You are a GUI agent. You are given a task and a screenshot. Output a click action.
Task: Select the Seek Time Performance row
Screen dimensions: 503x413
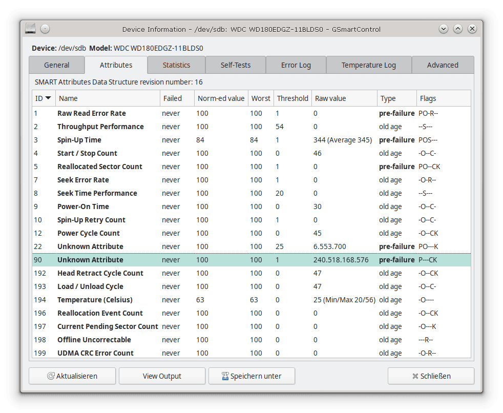coord(251,193)
